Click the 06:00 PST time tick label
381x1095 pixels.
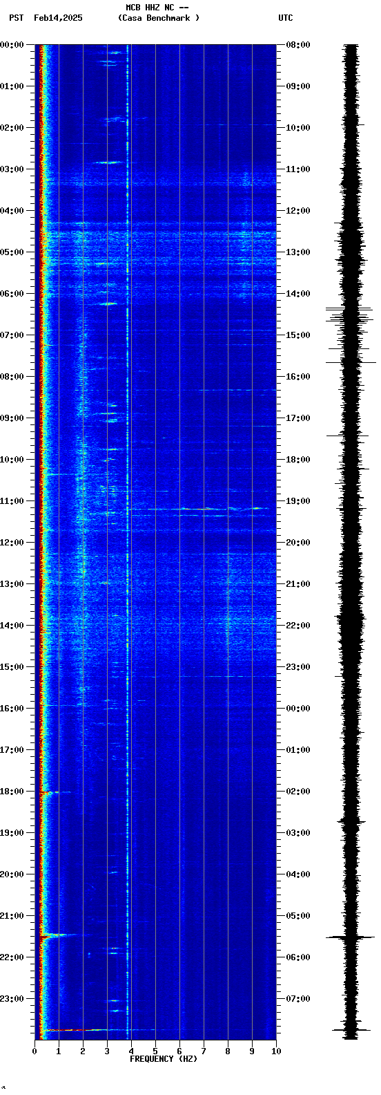12,294
